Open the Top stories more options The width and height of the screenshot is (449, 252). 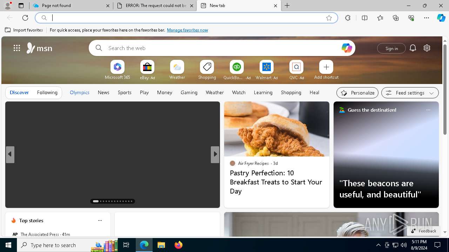[x=100, y=220]
